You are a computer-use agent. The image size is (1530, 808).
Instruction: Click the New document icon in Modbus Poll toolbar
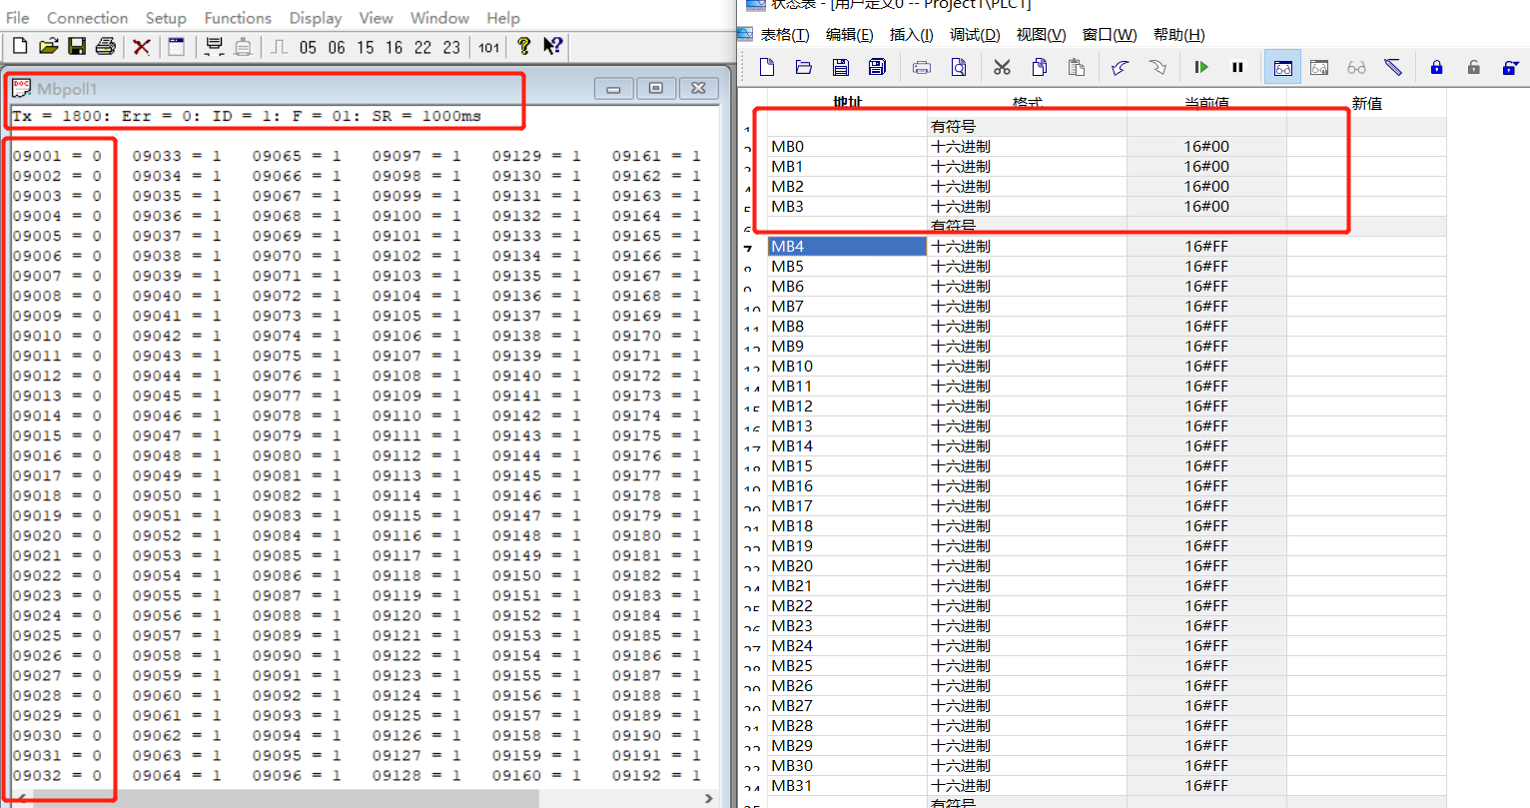coord(20,46)
